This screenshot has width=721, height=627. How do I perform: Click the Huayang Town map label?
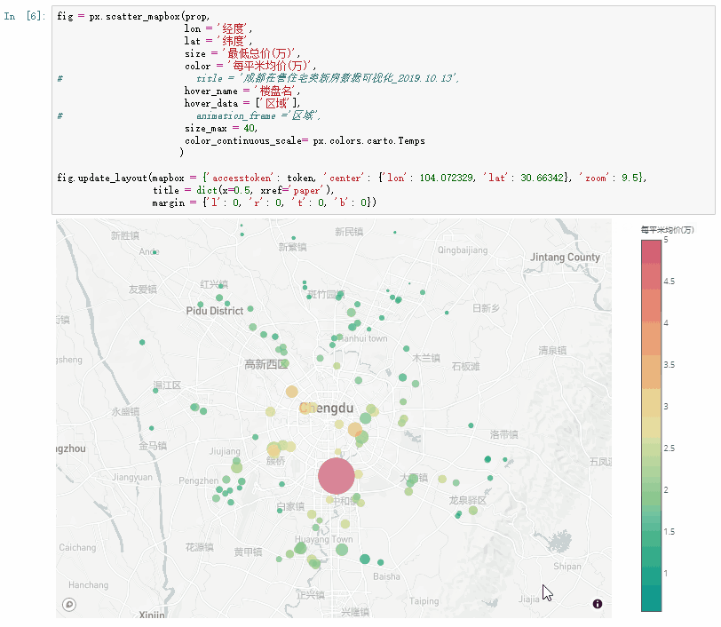coord(324,539)
